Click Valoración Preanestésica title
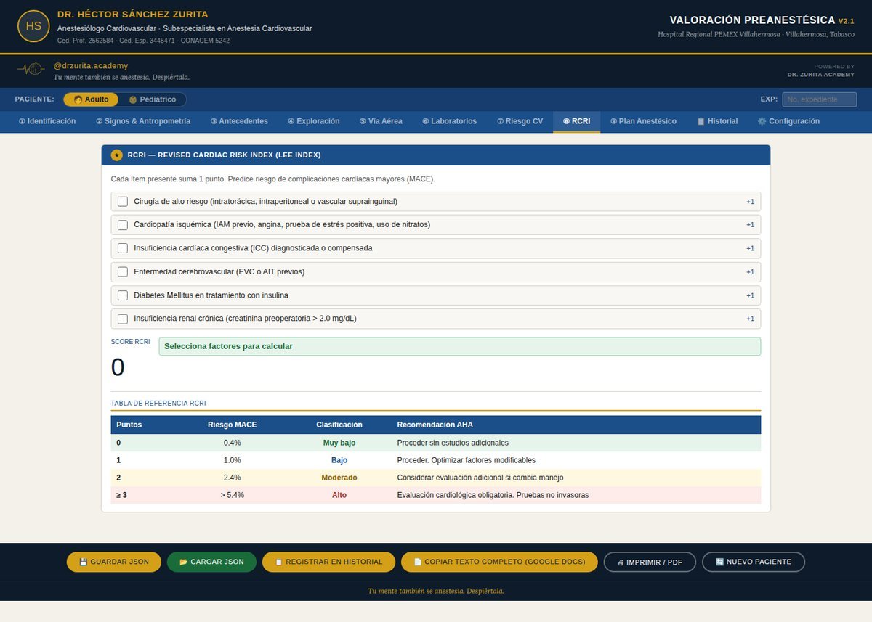Viewport: 872px width, 622px height. (x=752, y=20)
